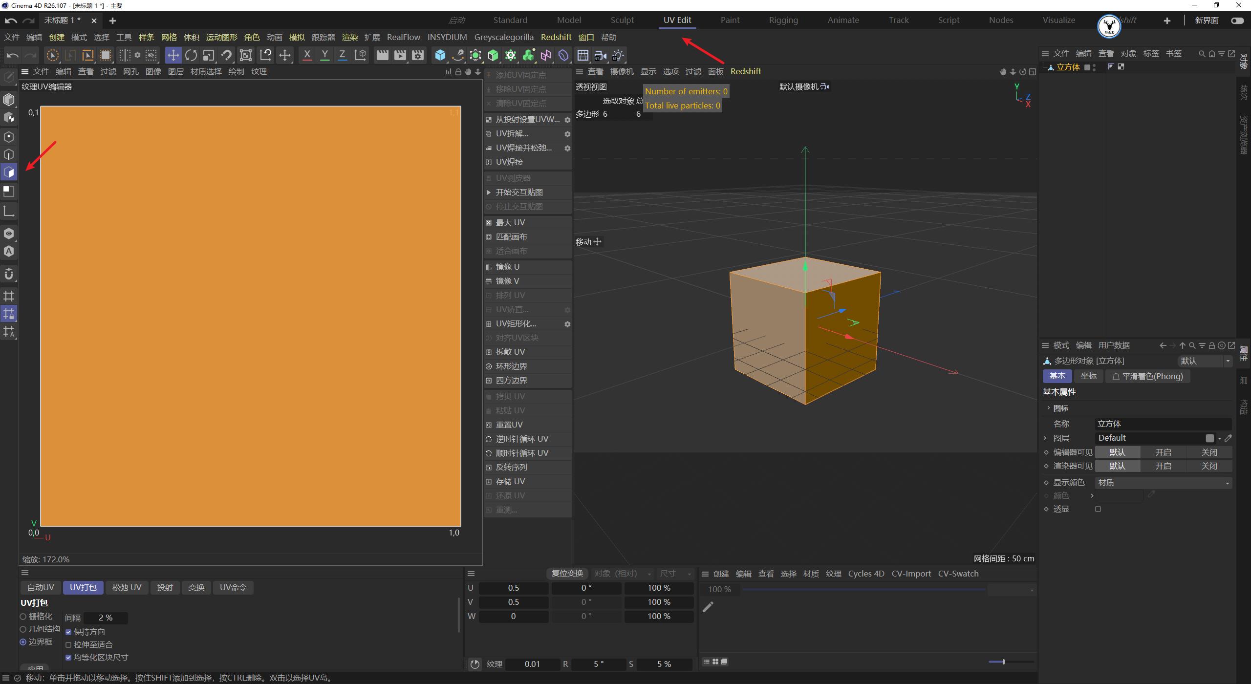Viewport: 1251px width, 684px height.
Task: Open the 默认 preset dropdown for 多边形对象
Action: pos(1204,361)
